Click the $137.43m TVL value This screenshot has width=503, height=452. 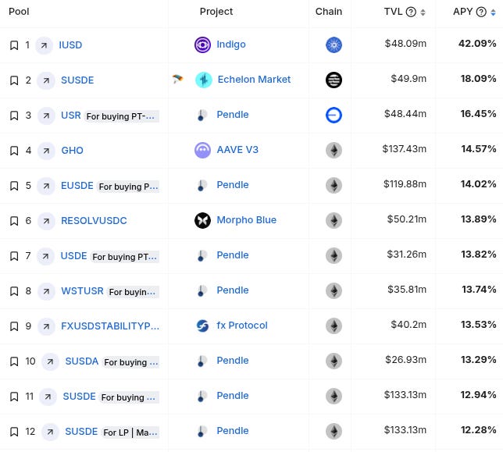[x=405, y=149]
